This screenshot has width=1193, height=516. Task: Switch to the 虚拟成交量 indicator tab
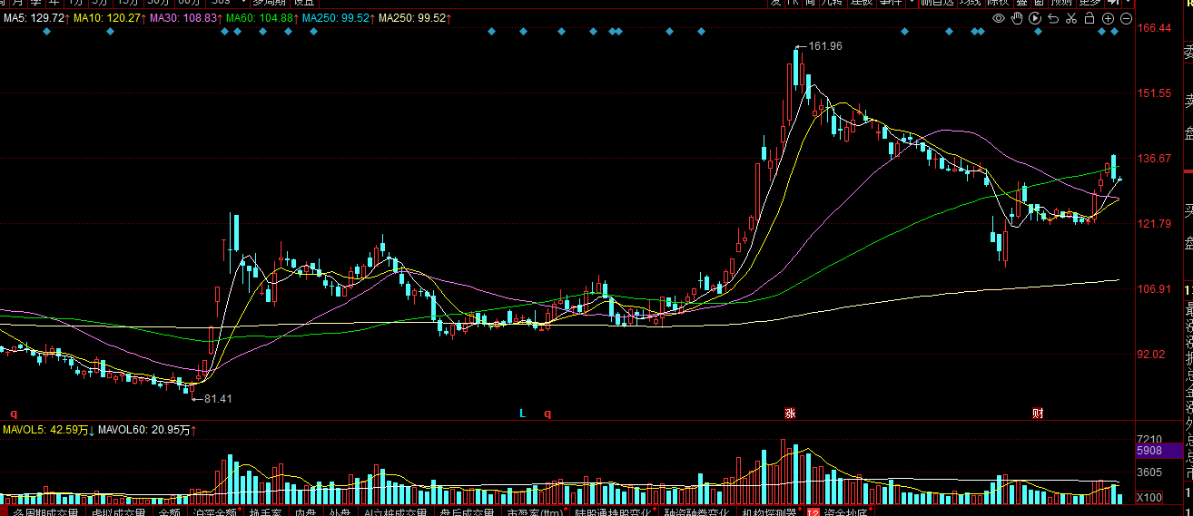coord(118,511)
